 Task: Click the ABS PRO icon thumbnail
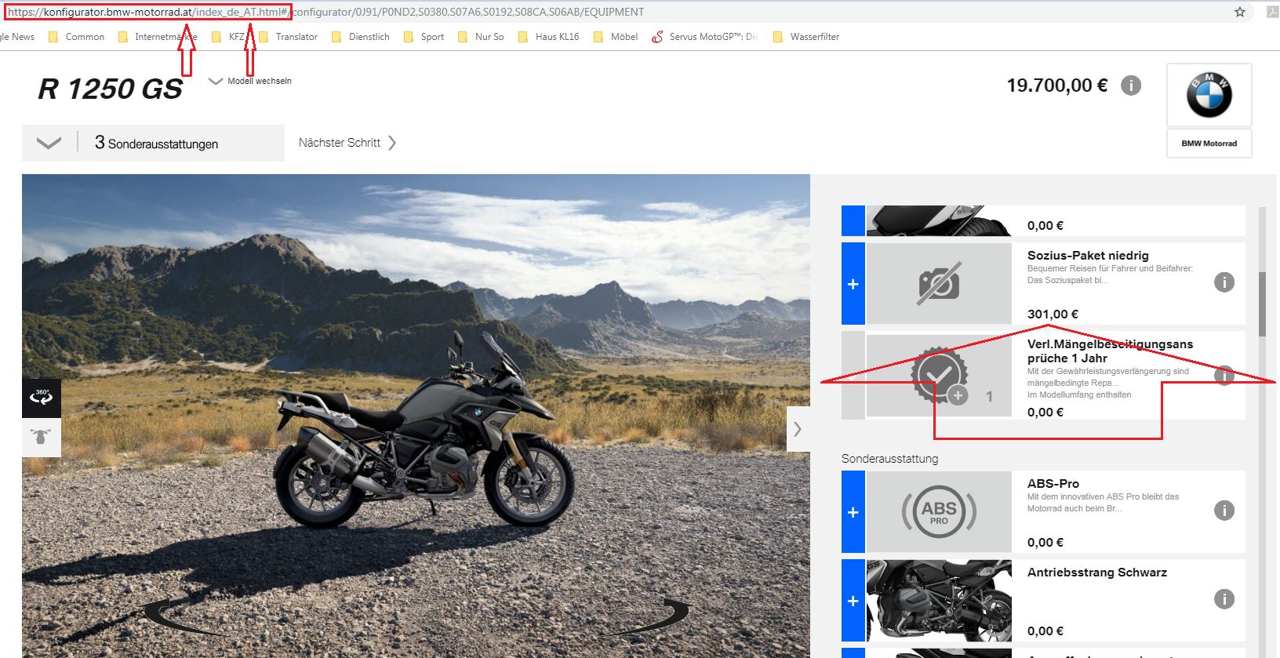click(939, 512)
